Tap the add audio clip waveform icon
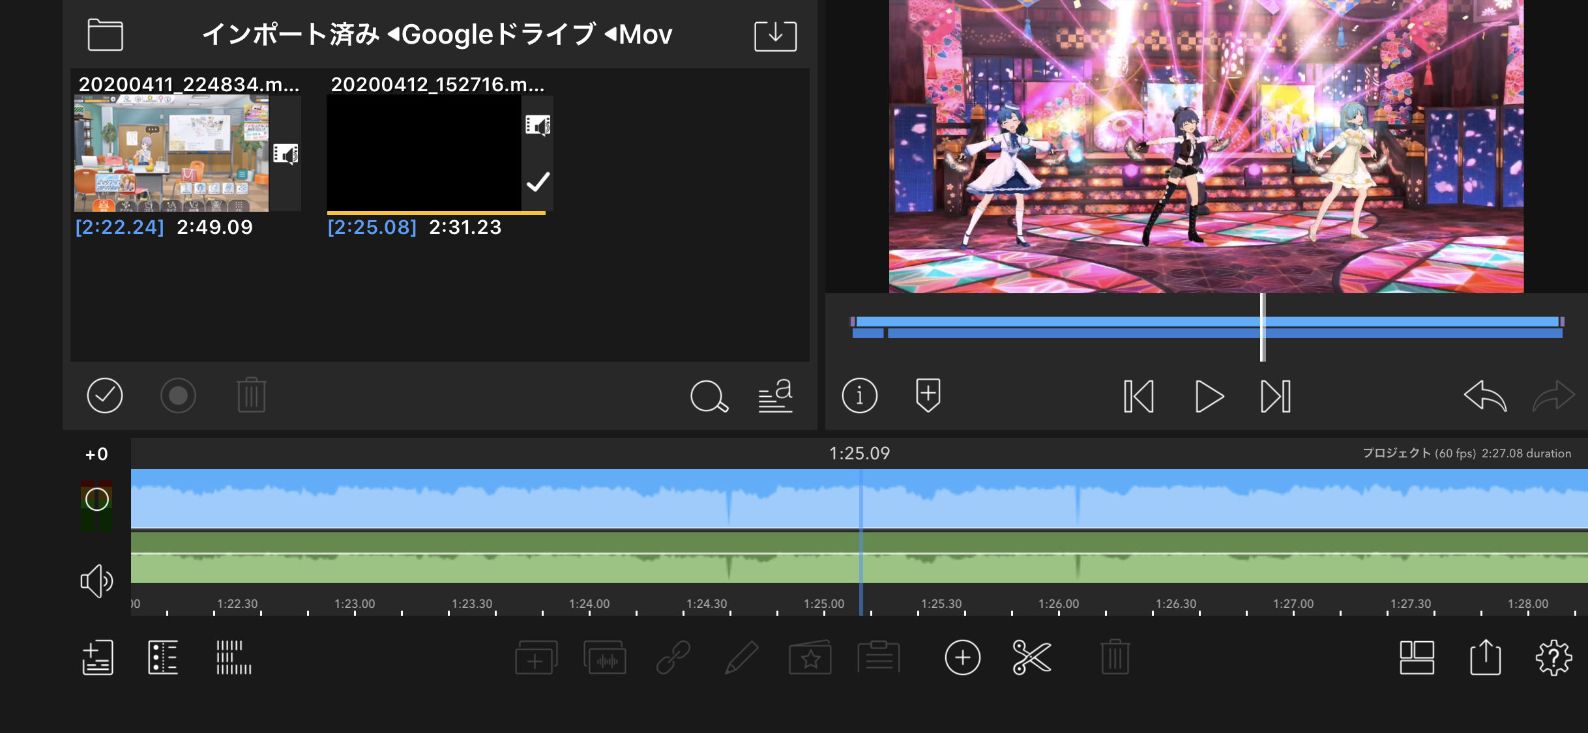The width and height of the screenshot is (1588, 733). pos(605,657)
